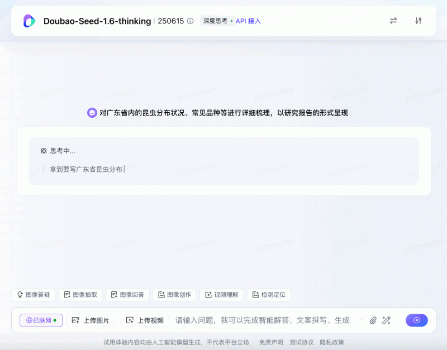Click the user avatar beside the question
447x350 pixels.
coord(92,113)
